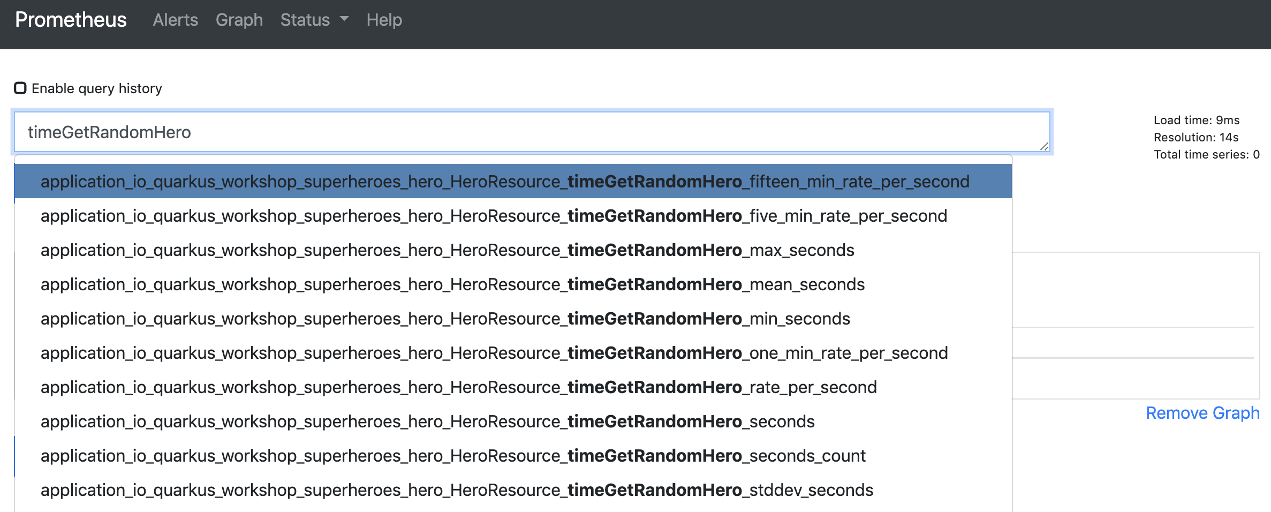Click the Remove Graph link

(1202, 413)
